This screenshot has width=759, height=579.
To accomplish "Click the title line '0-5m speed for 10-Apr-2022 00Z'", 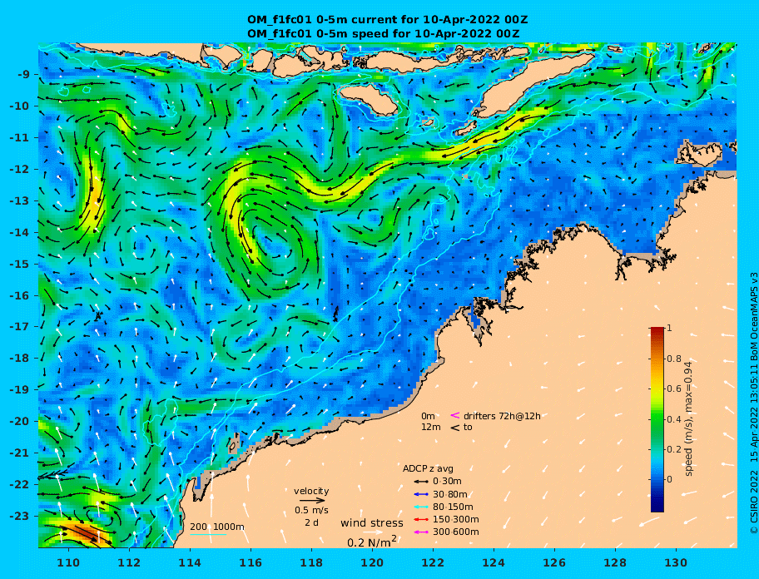I will point(418,33).
